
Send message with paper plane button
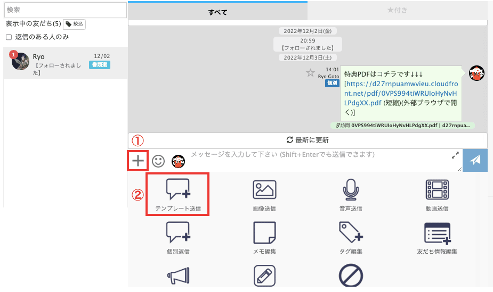[475, 160]
